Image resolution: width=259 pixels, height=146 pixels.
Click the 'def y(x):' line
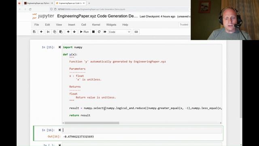70,54
